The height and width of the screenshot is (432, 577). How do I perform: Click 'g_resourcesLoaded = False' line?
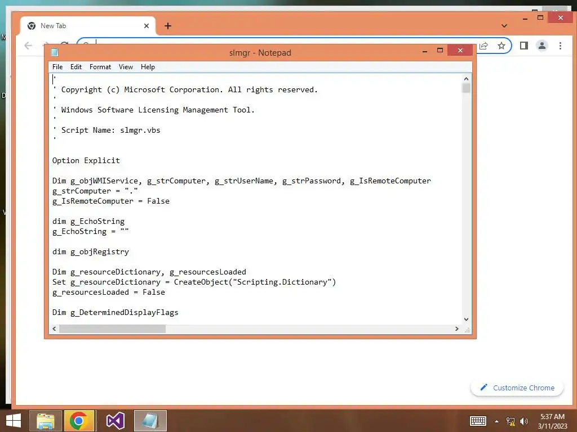[x=109, y=292]
